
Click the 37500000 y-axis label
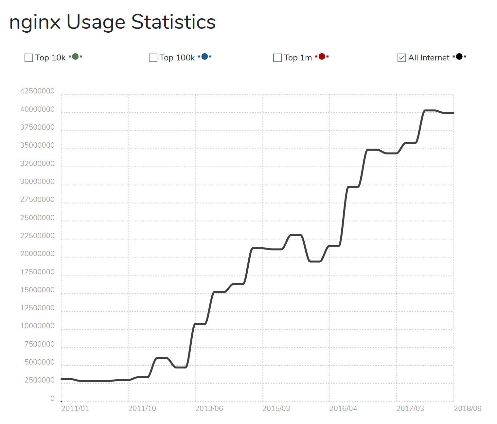click(37, 127)
